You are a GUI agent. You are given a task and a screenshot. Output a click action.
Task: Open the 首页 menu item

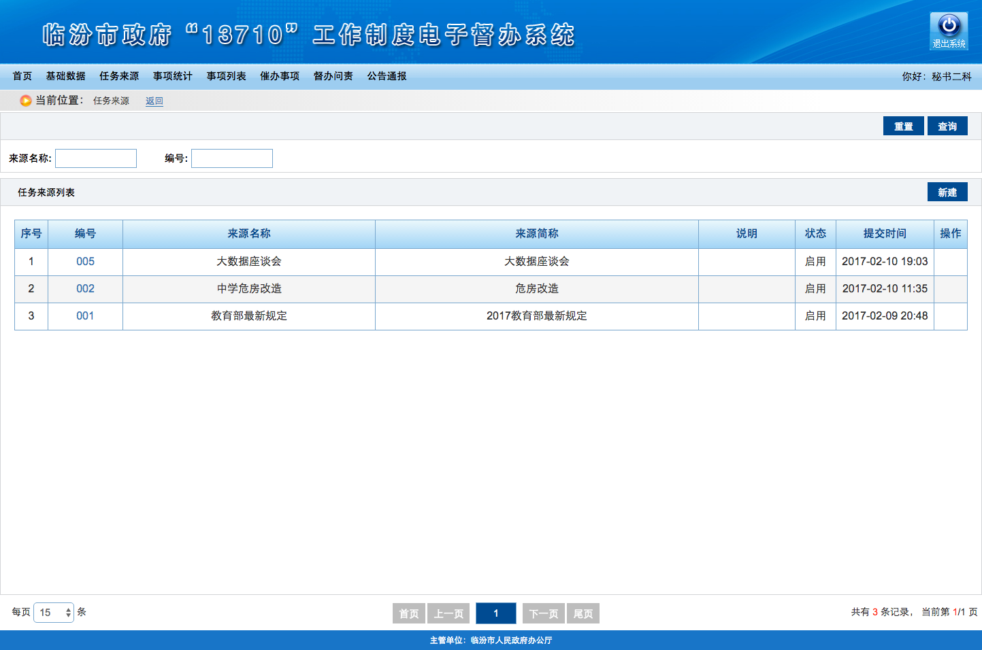click(x=22, y=76)
